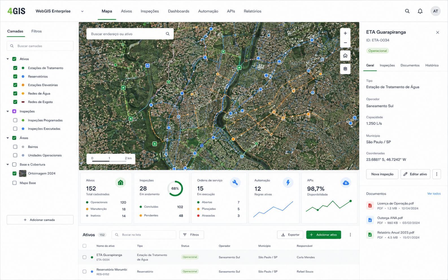This screenshot has width=448, height=280.
Task: Enable the Bairros layer checkbox
Action: (x=15, y=147)
